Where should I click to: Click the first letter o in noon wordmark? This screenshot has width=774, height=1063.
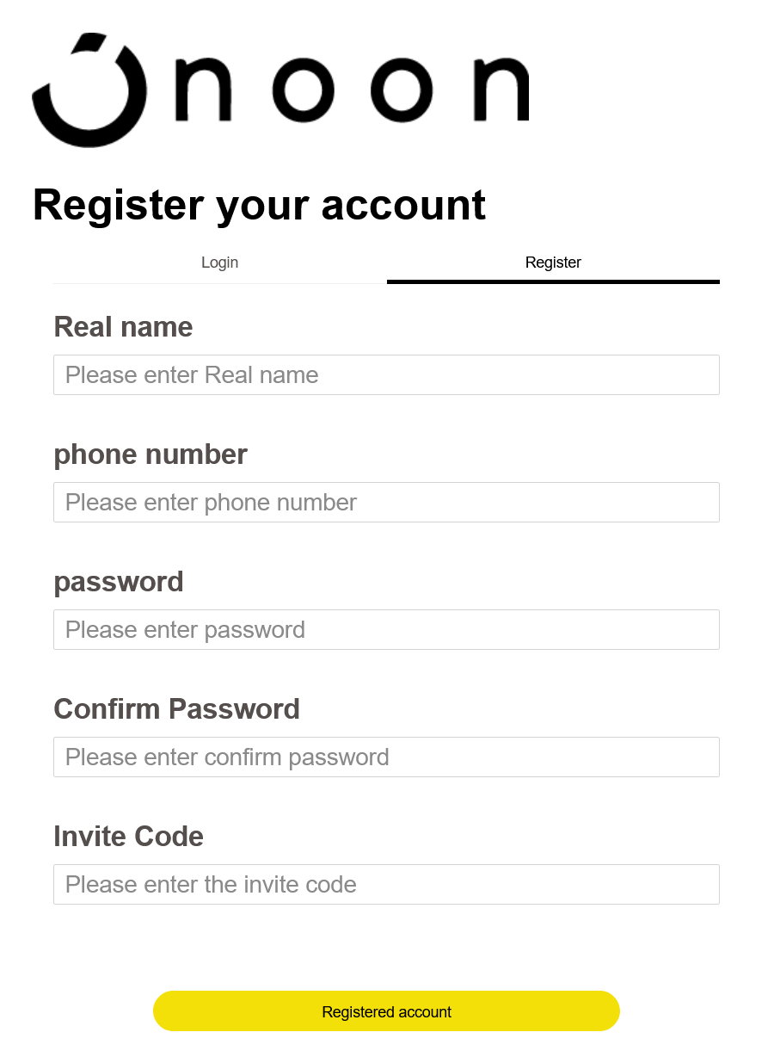point(303,90)
